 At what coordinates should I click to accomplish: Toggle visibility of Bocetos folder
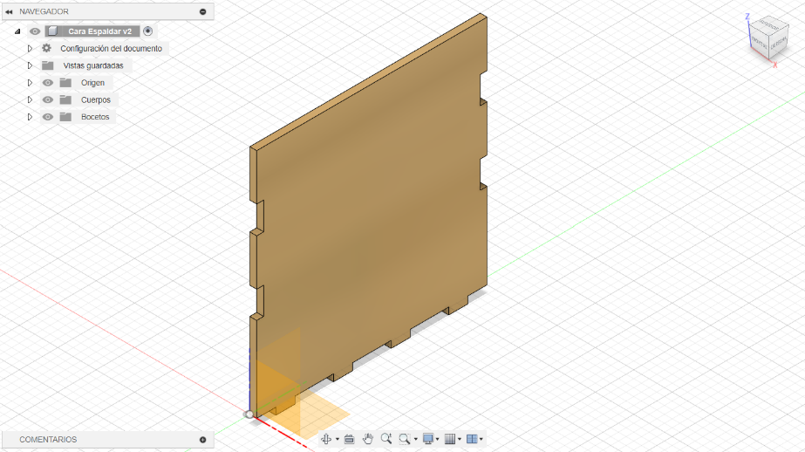click(x=48, y=117)
